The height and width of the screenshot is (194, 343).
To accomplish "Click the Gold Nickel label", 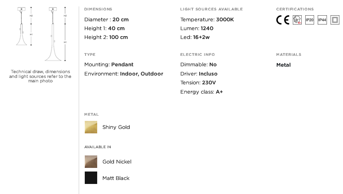I will pos(117,161).
